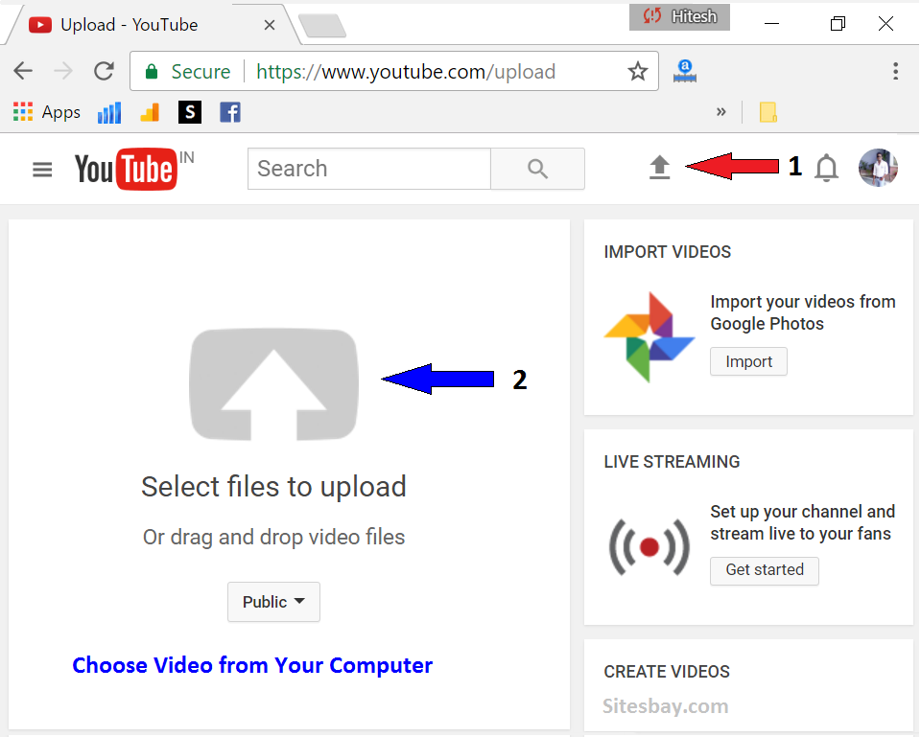Image resolution: width=921 pixels, height=737 pixels.
Task: Click the Select files to upload text
Action: pos(273,487)
